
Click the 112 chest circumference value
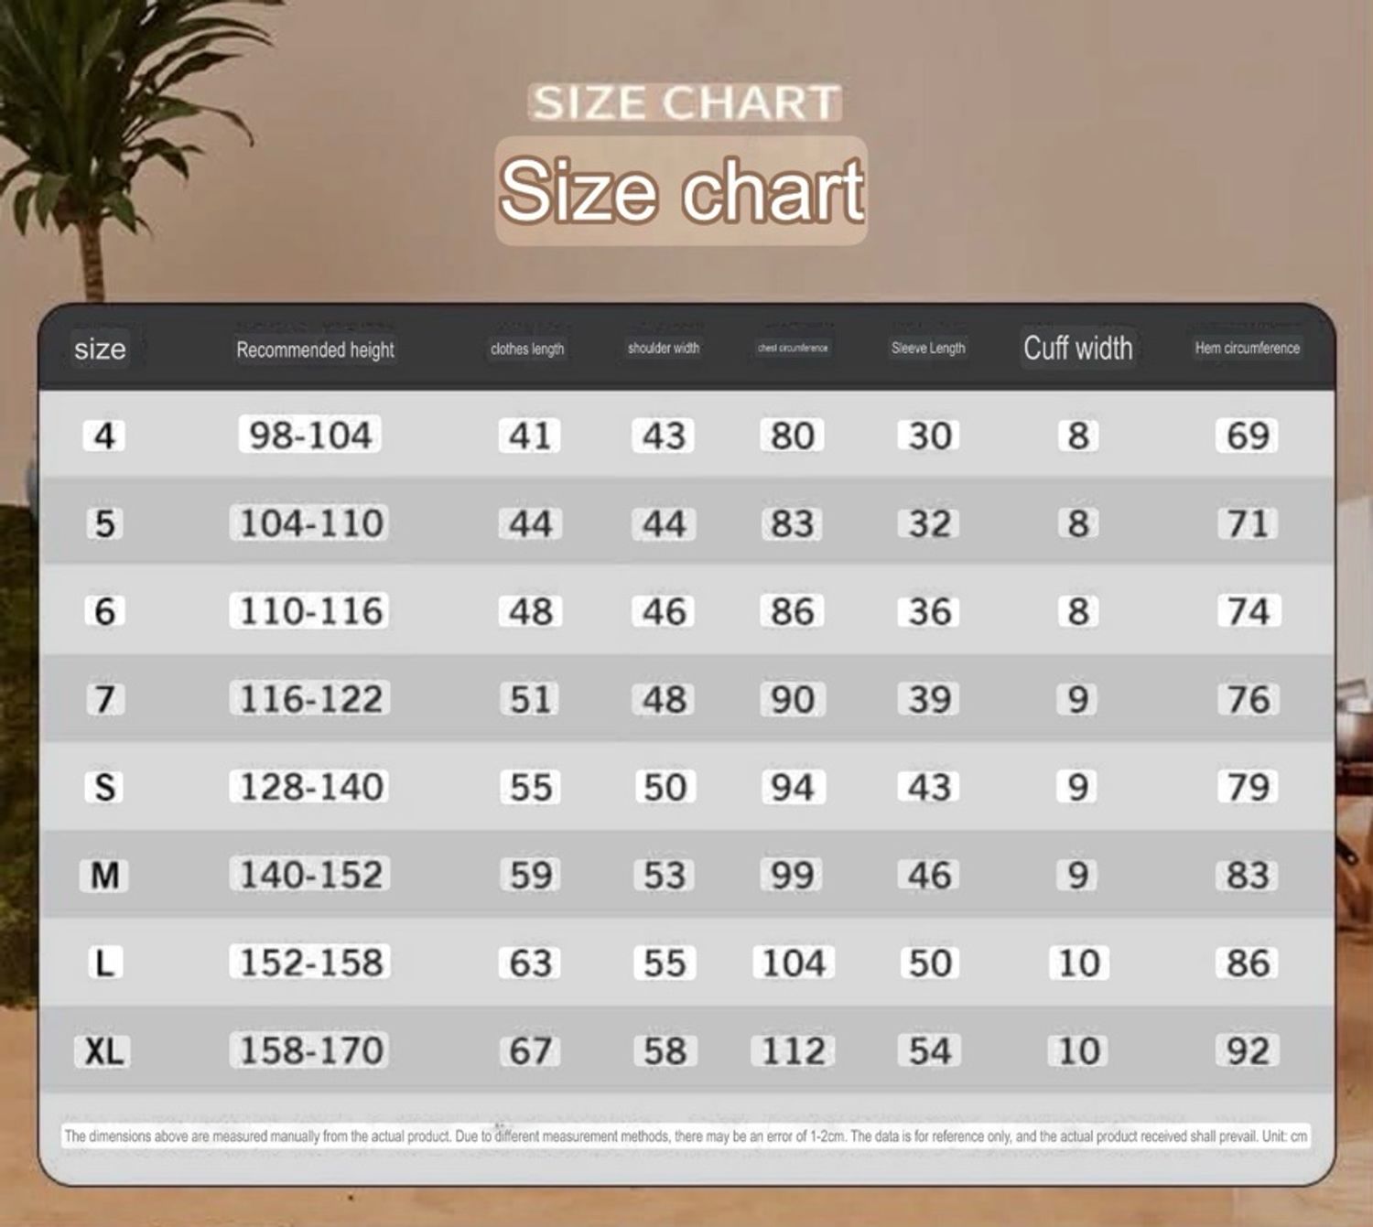tap(793, 1050)
